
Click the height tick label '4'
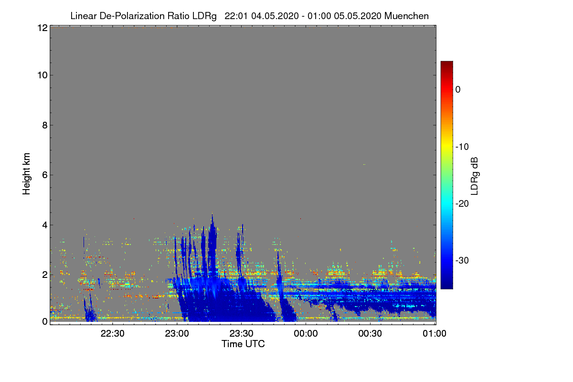point(44,224)
